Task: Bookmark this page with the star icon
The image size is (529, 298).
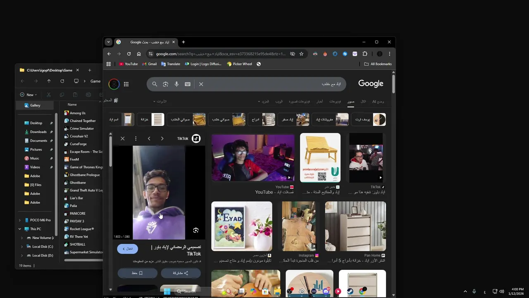Action: click(301, 54)
